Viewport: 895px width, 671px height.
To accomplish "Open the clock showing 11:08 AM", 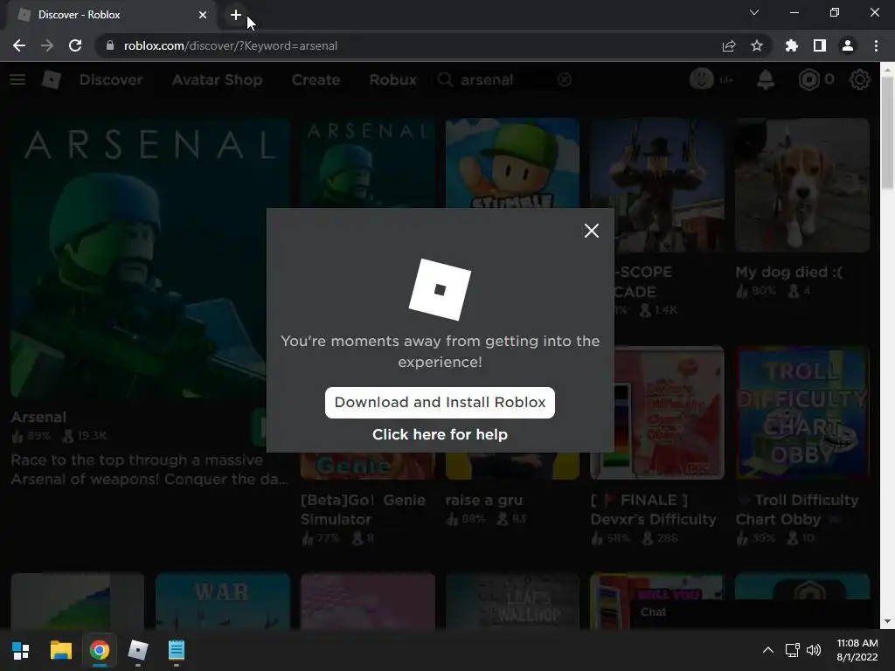I will 857,650.
